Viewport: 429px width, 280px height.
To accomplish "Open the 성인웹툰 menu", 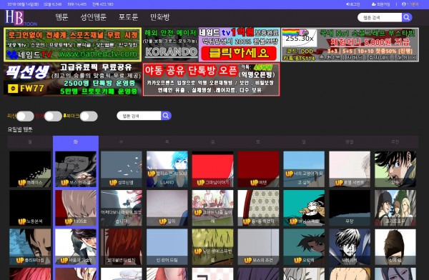I will pyautogui.click(x=93, y=17).
